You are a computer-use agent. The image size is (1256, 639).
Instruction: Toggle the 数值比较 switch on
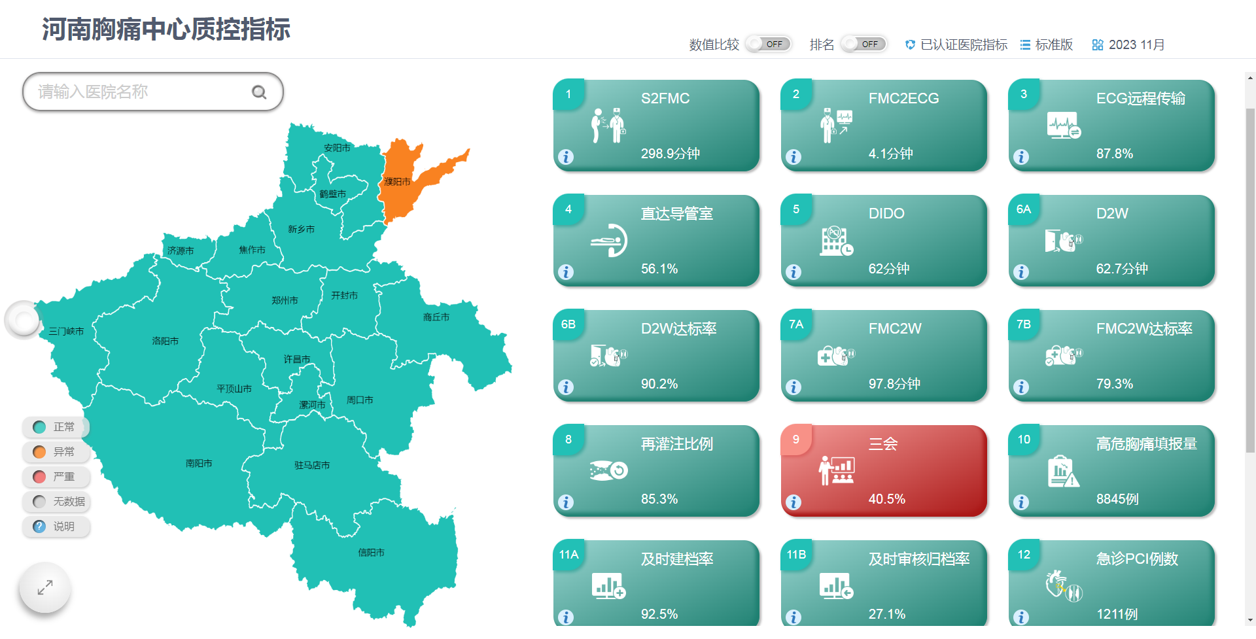click(x=768, y=44)
